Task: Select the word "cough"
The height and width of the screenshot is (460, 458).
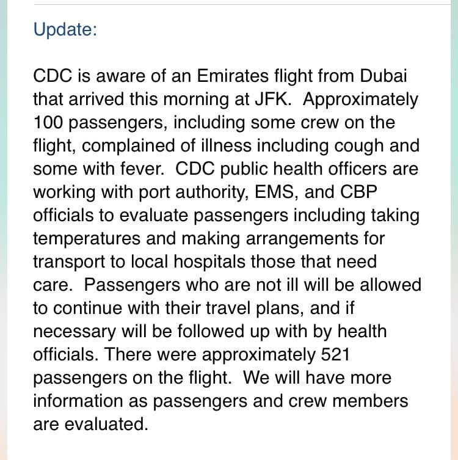Action: point(359,146)
